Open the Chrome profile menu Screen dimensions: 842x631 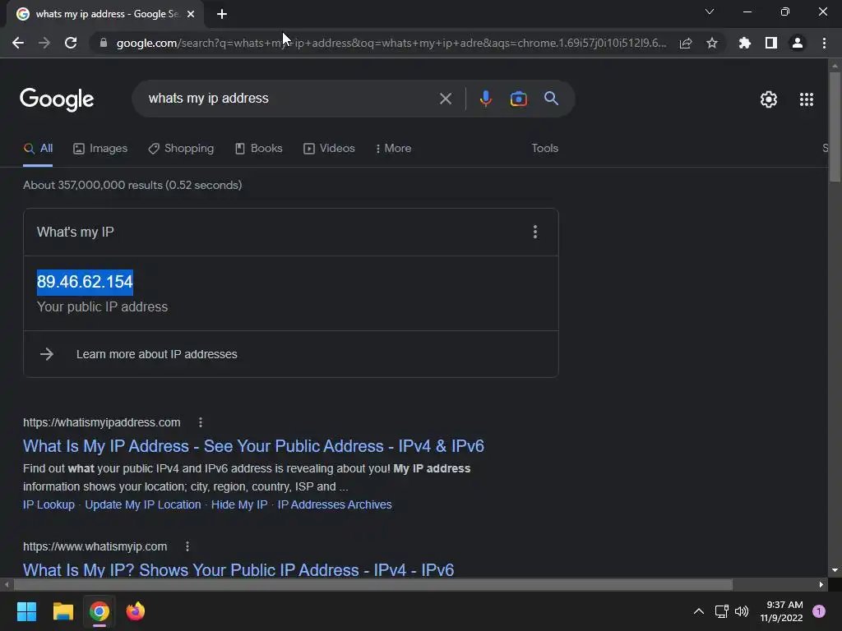[798, 43]
